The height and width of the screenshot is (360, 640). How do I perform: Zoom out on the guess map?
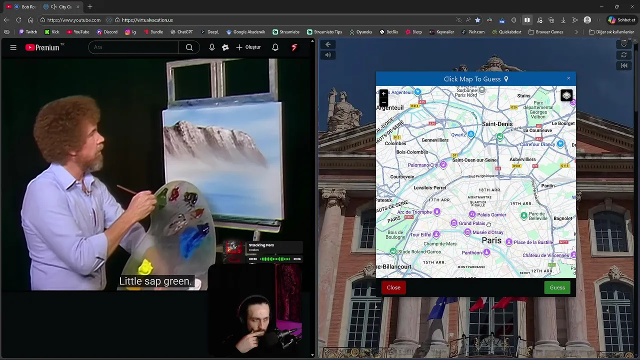(x=383, y=101)
